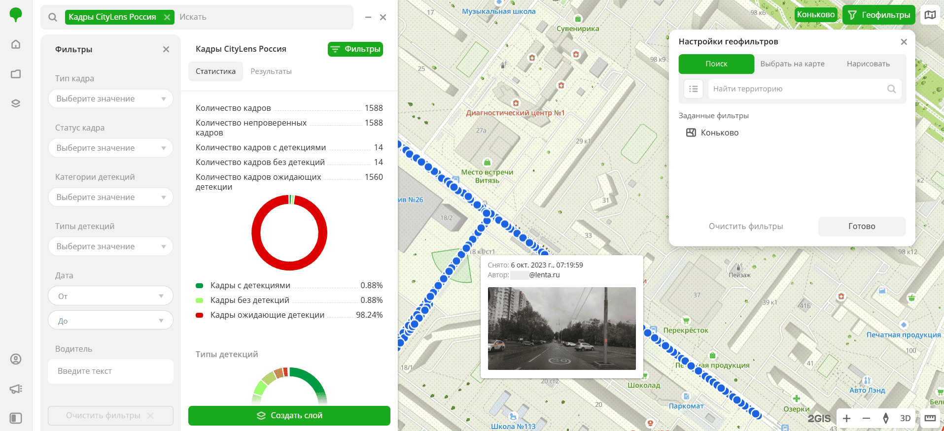Click the home icon in left sidebar
This screenshot has width=944, height=431.
[x=16, y=44]
